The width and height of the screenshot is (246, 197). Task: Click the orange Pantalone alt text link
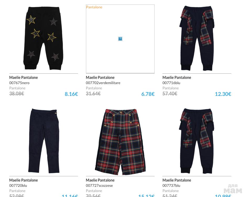pos(94,7)
